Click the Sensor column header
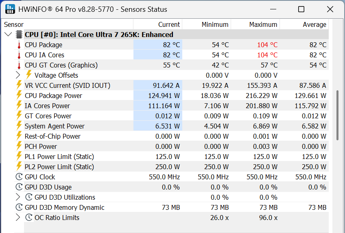This screenshot has width=345, height=233. (x=14, y=24)
